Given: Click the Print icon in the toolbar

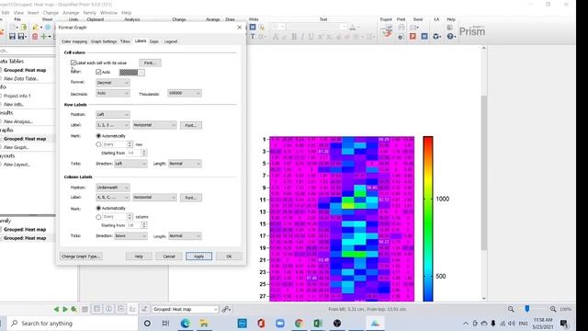Looking at the screenshot, I should [x=401, y=28].
